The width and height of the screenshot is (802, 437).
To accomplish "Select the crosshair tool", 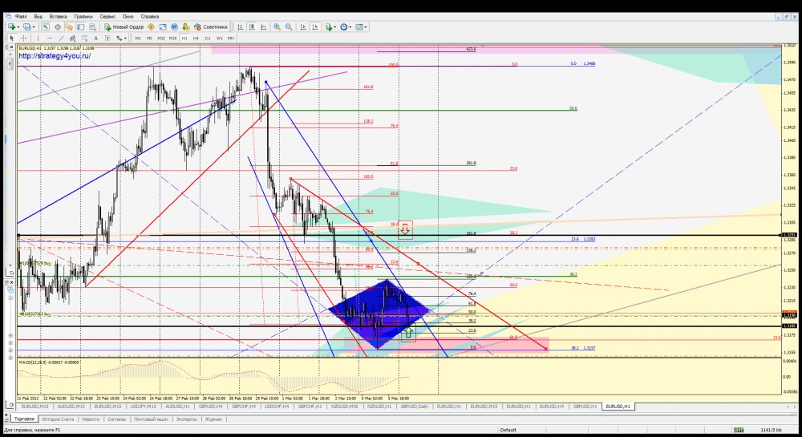I will [x=23, y=38].
